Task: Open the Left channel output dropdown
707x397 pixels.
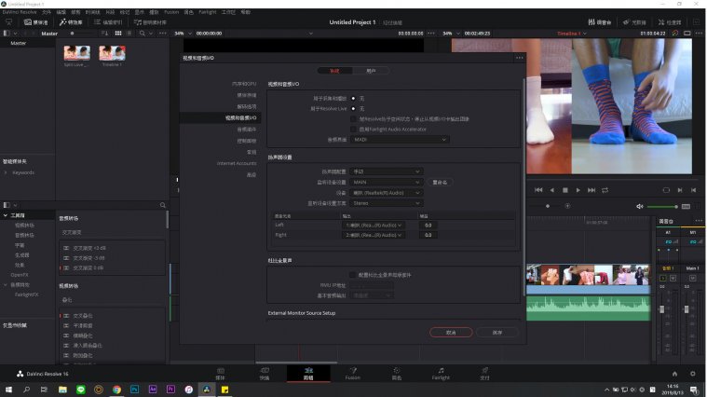Action: coord(374,226)
